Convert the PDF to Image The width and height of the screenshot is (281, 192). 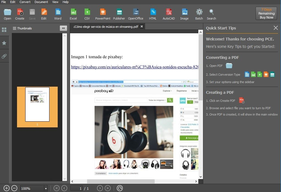tap(184, 14)
